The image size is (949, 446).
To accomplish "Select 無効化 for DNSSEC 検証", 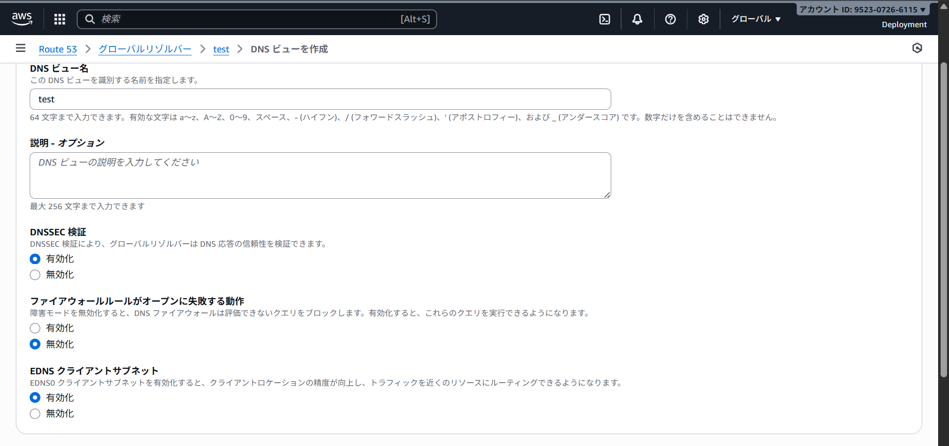I will point(35,275).
